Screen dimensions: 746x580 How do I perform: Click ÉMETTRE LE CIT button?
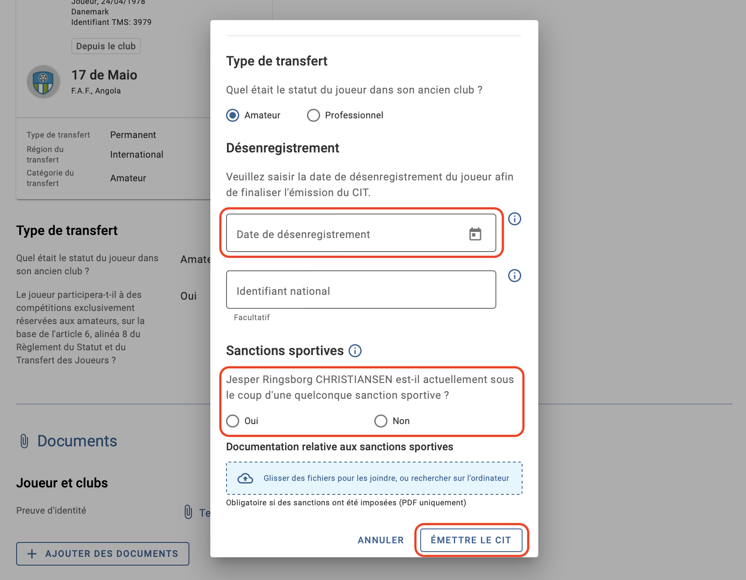(x=471, y=540)
